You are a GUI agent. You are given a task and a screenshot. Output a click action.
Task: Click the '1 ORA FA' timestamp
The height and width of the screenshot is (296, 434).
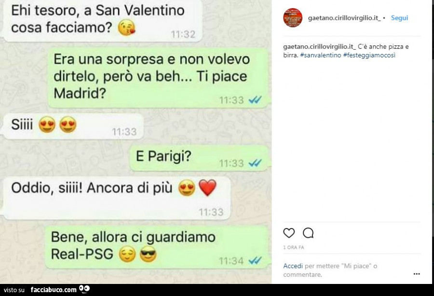pyautogui.click(x=293, y=248)
